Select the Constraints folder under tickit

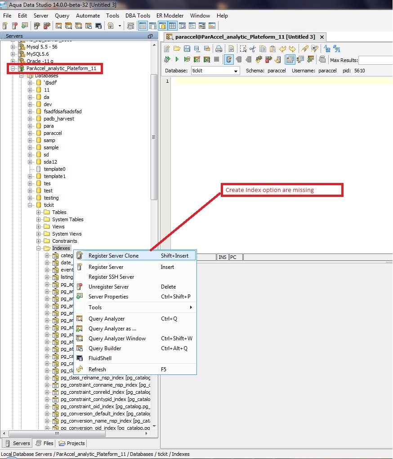click(64, 241)
